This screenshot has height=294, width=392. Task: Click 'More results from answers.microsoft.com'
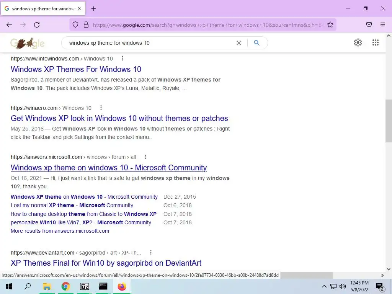coord(60,231)
